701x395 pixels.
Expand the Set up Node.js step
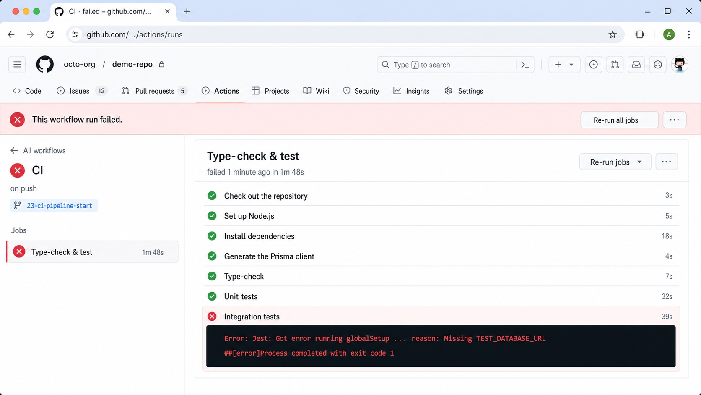[x=441, y=216]
